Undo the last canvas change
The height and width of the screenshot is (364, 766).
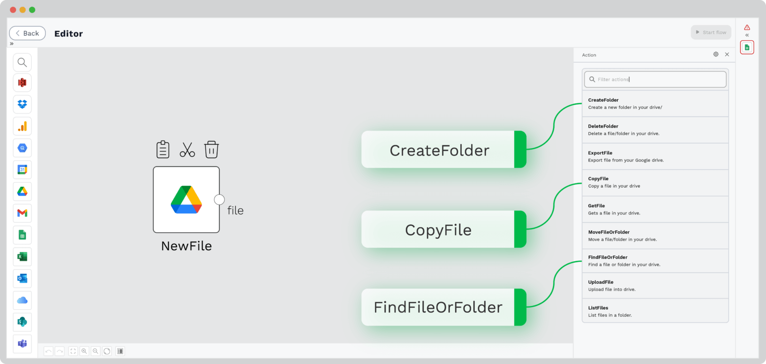point(48,351)
